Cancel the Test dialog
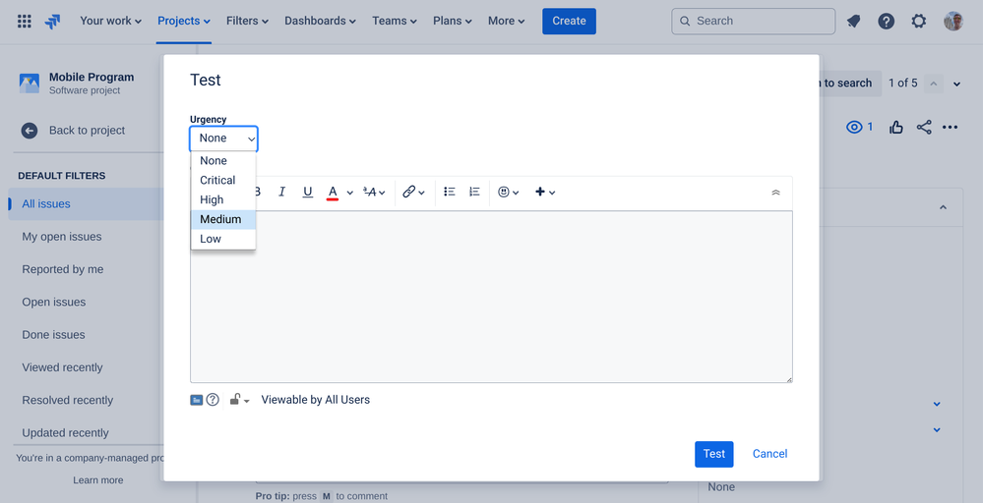This screenshot has height=503, width=983. pos(769,454)
